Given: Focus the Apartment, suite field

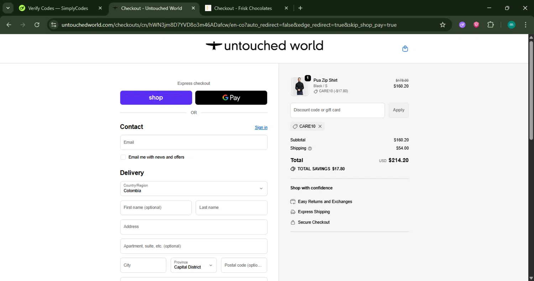Looking at the screenshot, I should (x=194, y=246).
